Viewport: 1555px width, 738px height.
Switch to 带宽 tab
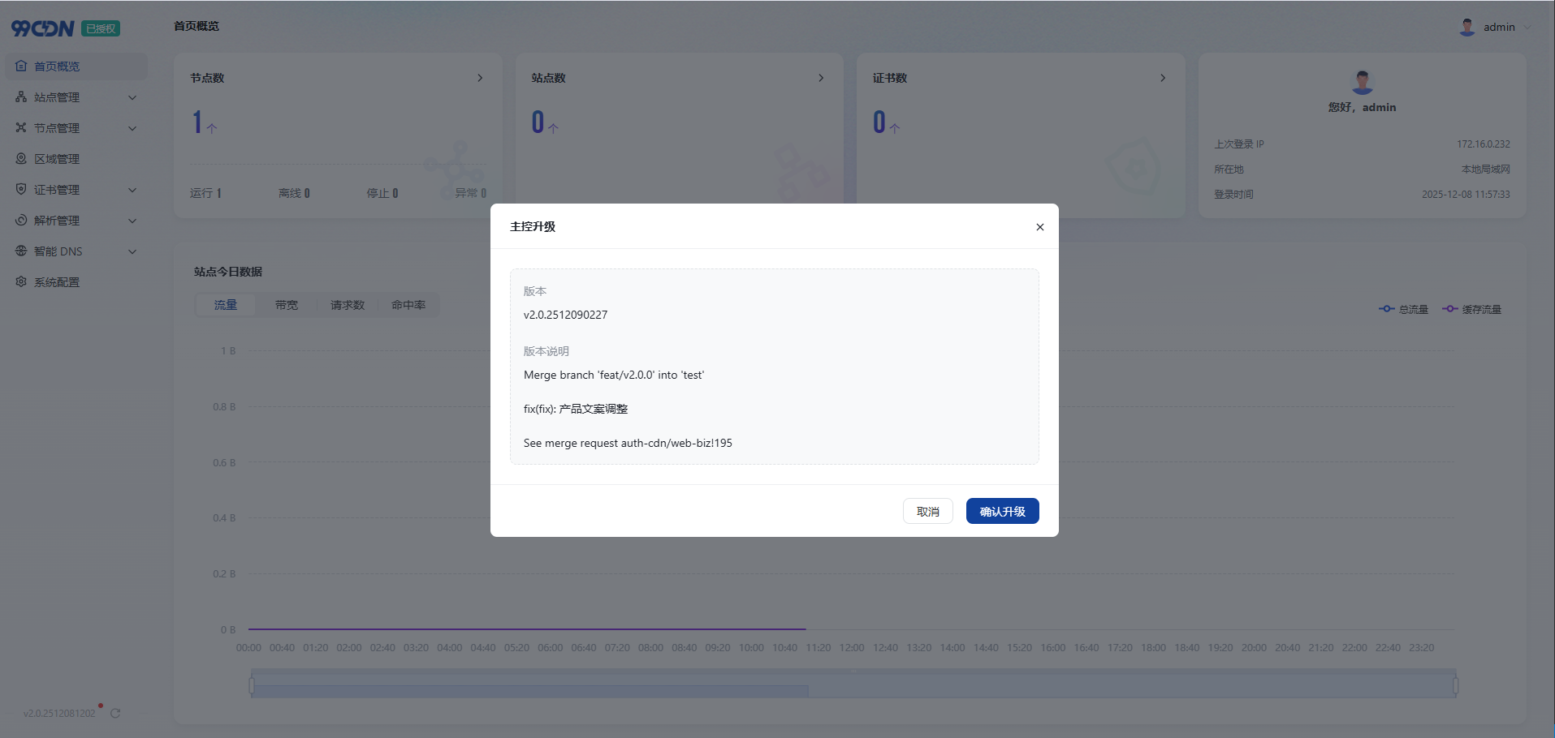click(x=287, y=305)
